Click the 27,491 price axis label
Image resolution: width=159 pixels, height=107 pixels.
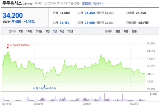[x=151, y=82]
